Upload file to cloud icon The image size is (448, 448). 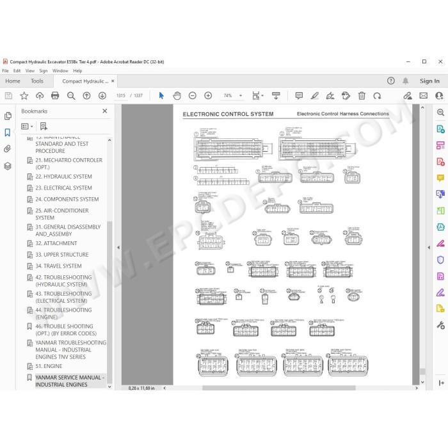click(x=40, y=96)
